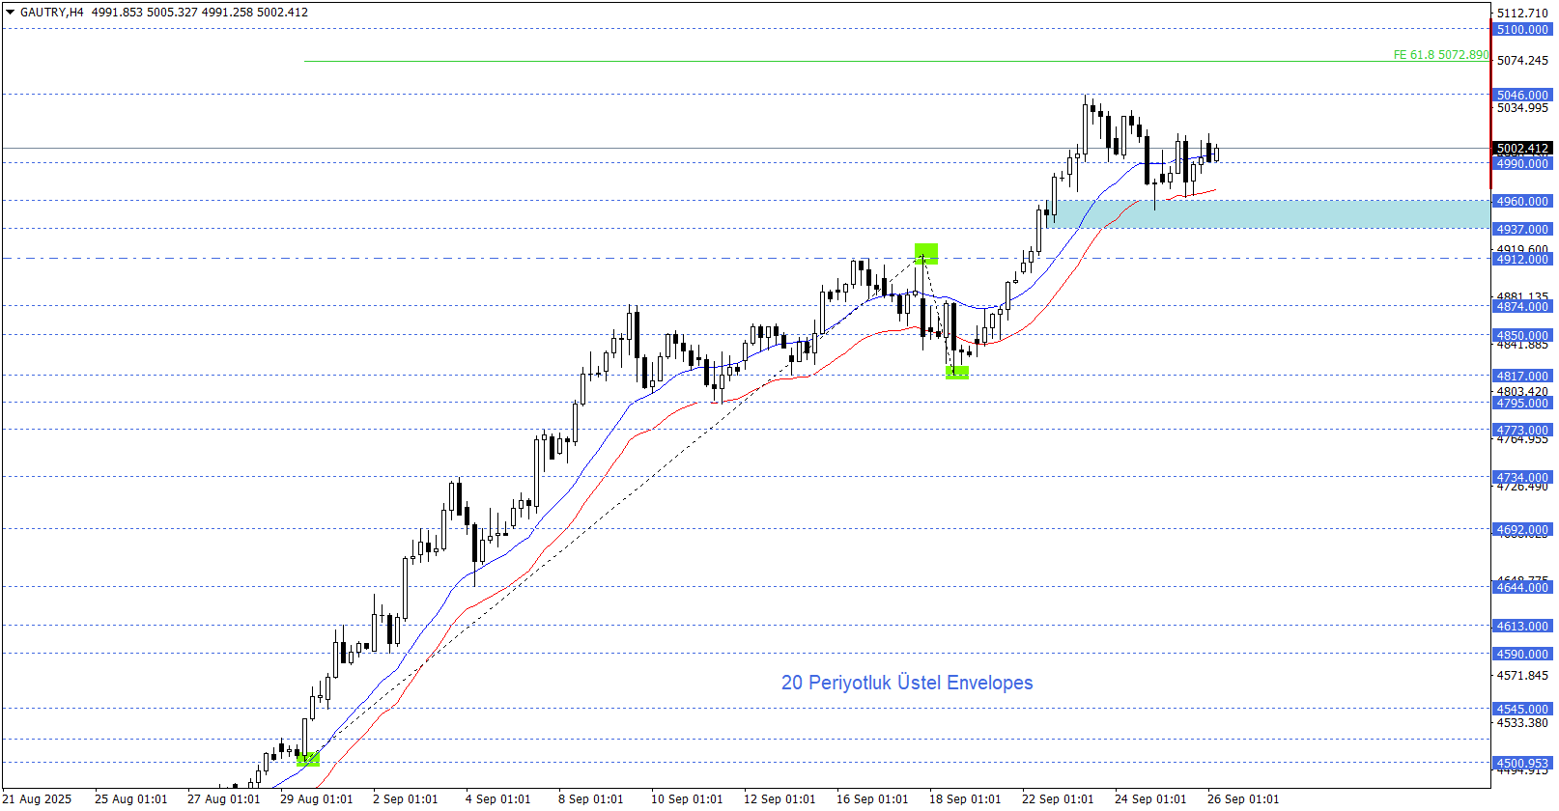Click the 4795.000 price level label
The height and width of the screenshot is (811, 1559).
point(1522,404)
